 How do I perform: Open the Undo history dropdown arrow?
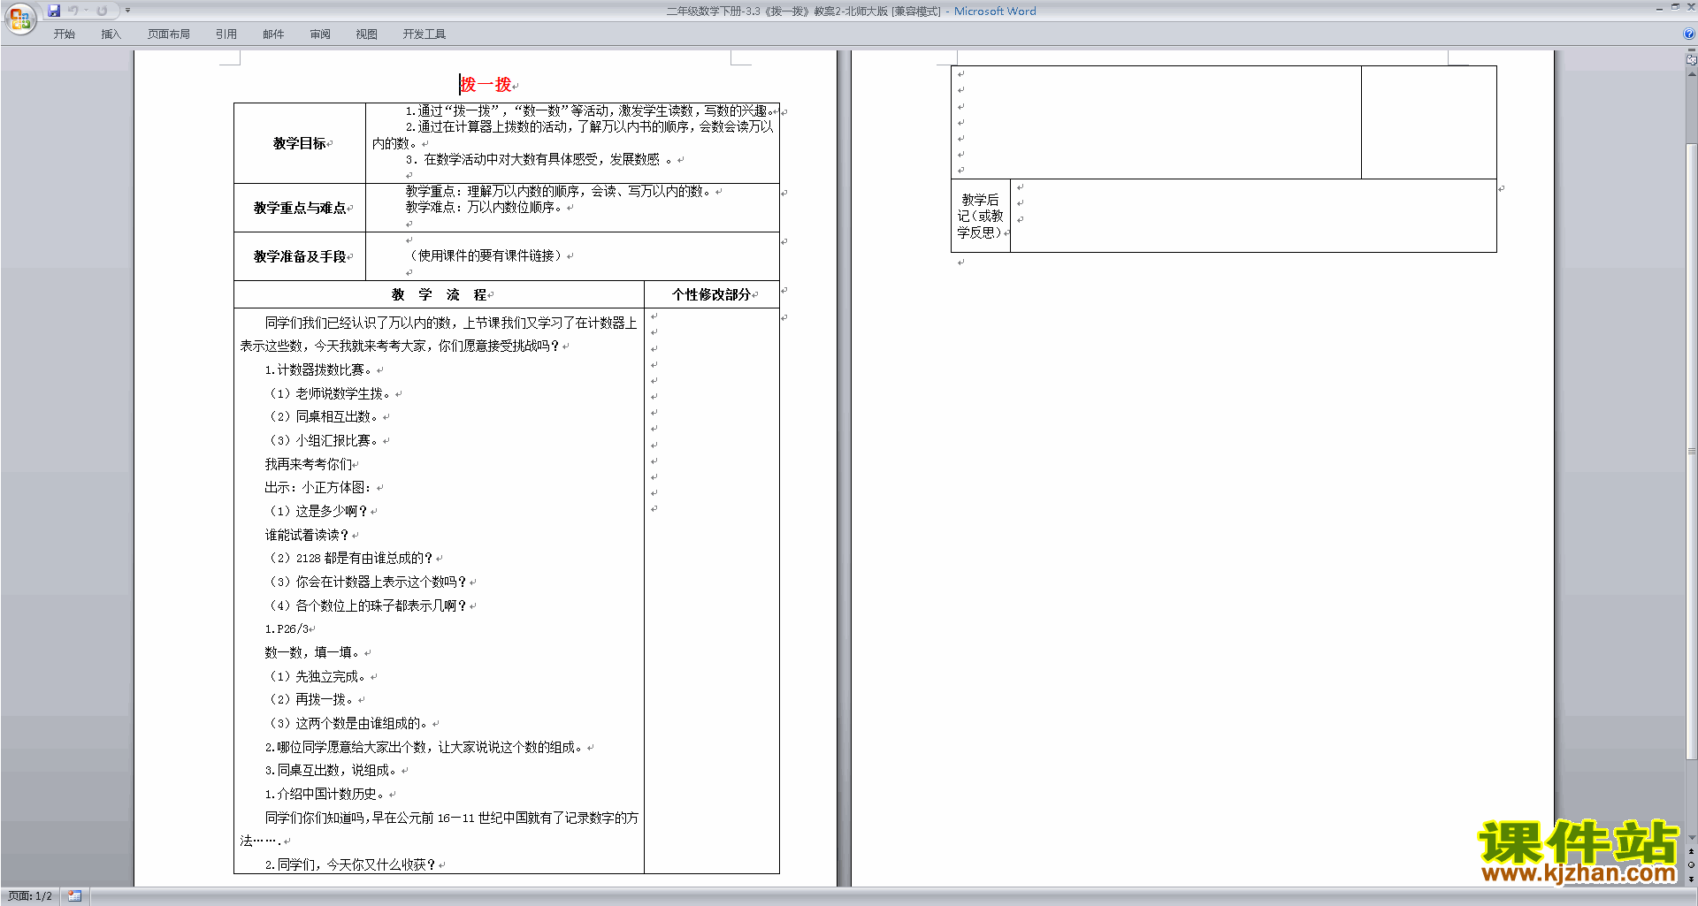pyautogui.click(x=86, y=11)
